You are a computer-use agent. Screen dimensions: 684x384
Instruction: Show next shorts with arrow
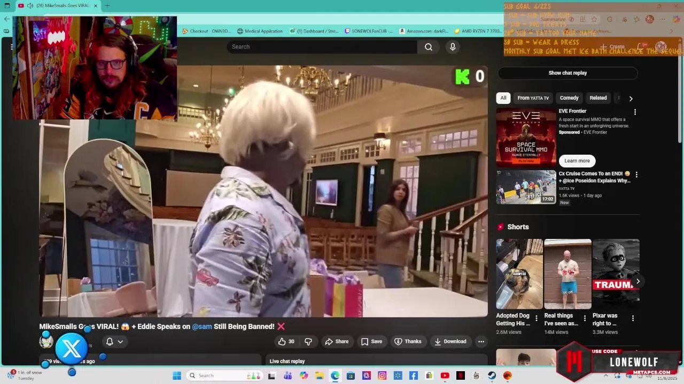coord(638,281)
